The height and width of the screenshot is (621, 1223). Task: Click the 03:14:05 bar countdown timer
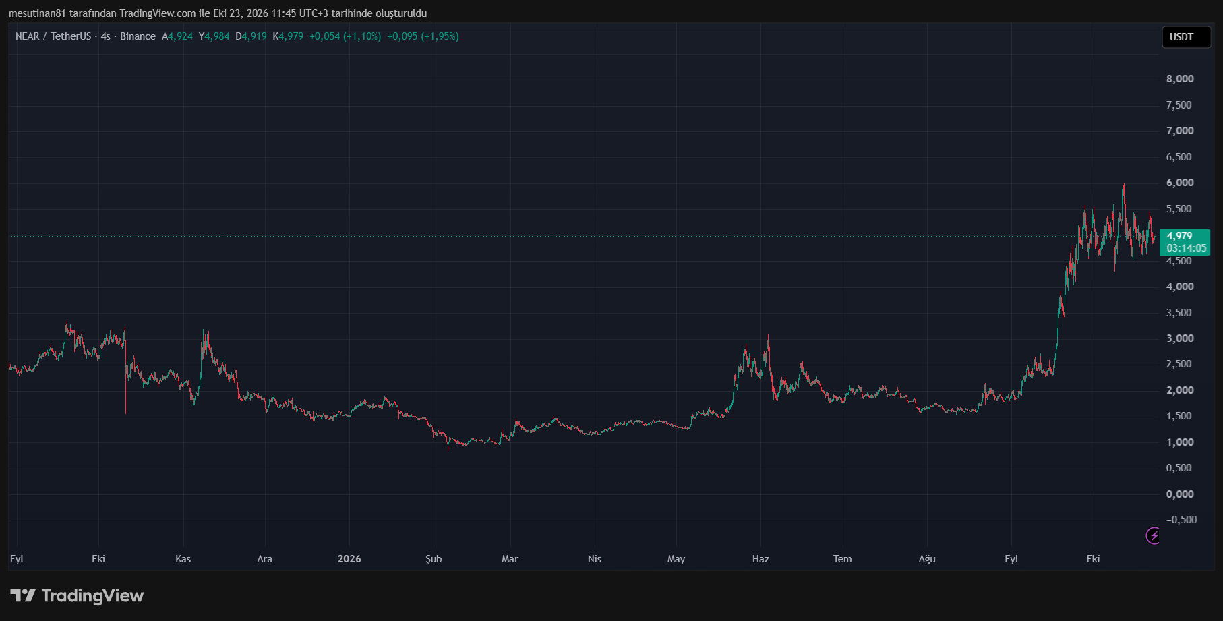pos(1187,248)
